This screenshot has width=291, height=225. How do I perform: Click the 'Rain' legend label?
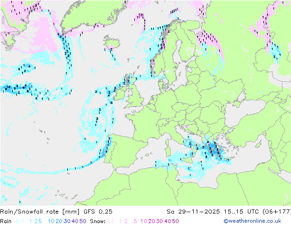point(6,221)
